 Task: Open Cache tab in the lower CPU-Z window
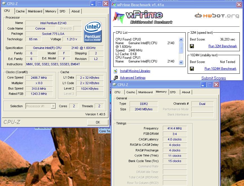click(130, 92)
